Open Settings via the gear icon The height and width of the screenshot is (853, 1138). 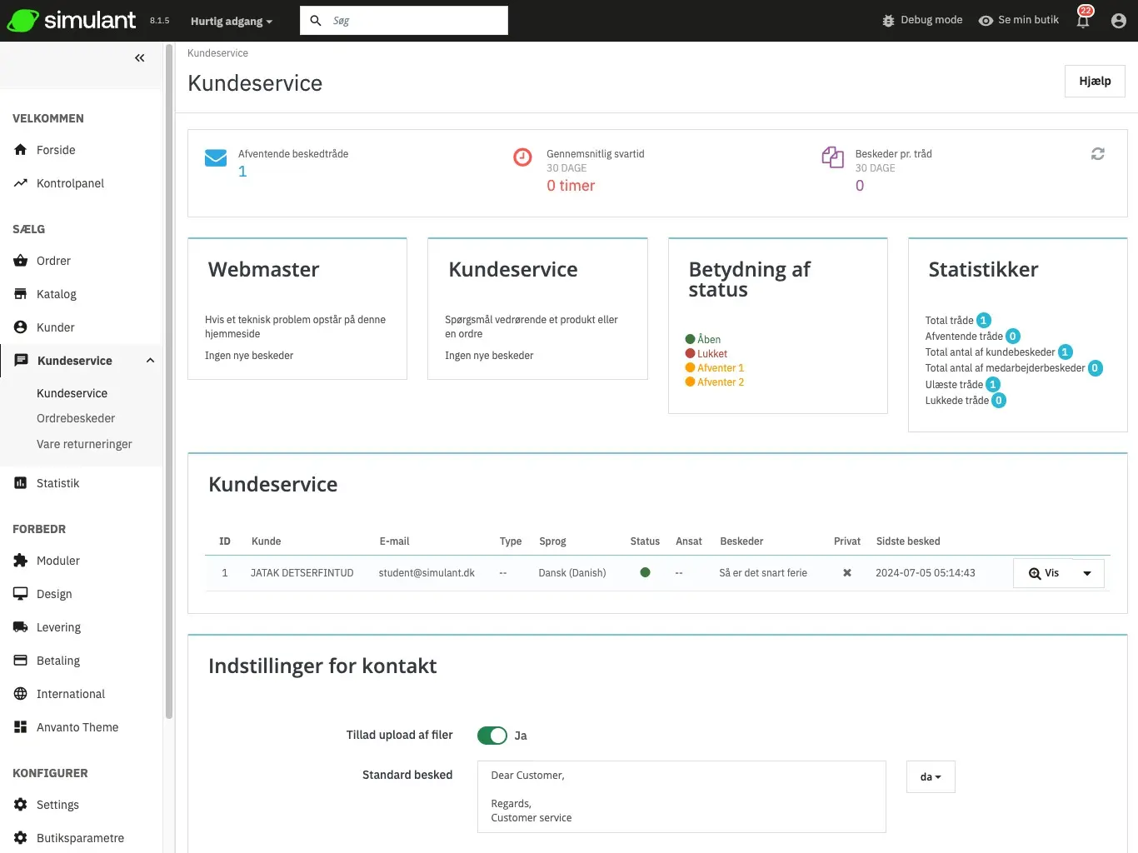[20, 805]
